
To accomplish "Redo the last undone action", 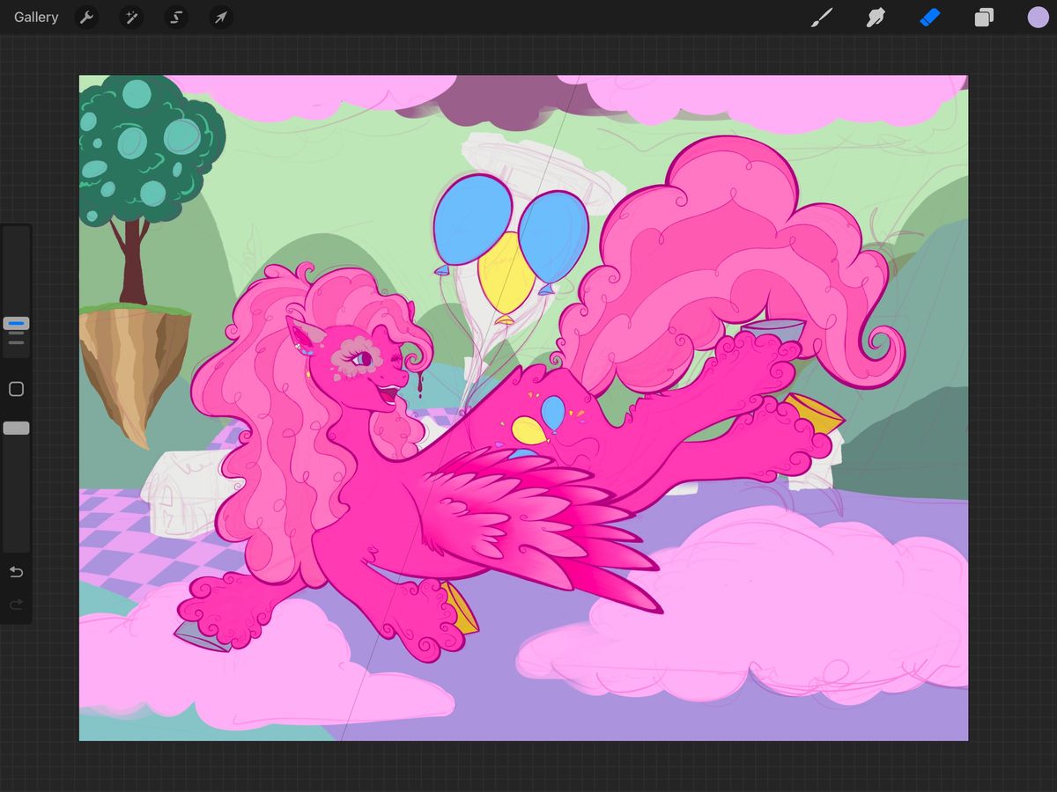I will click(x=16, y=605).
